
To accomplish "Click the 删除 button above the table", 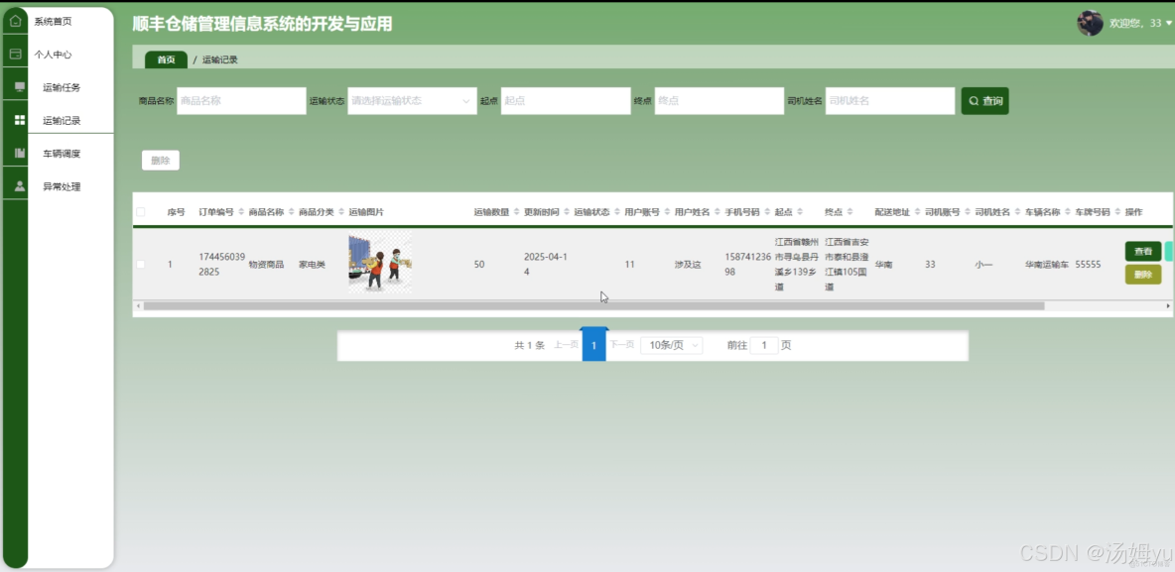I will [x=160, y=159].
